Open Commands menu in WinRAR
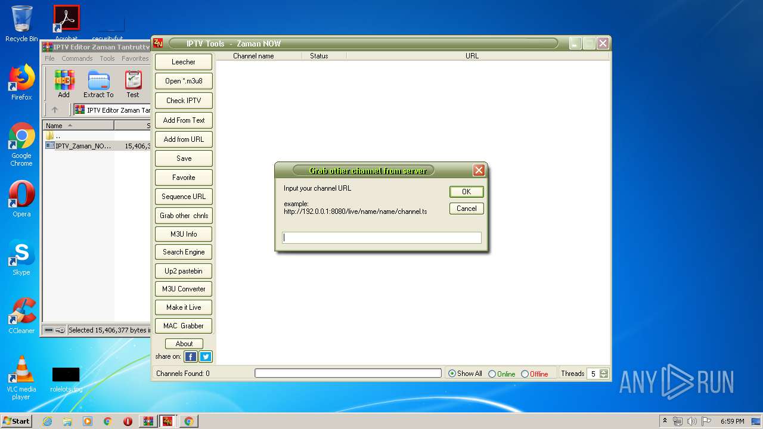The width and height of the screenshot is (763, 429). [77, 58]
